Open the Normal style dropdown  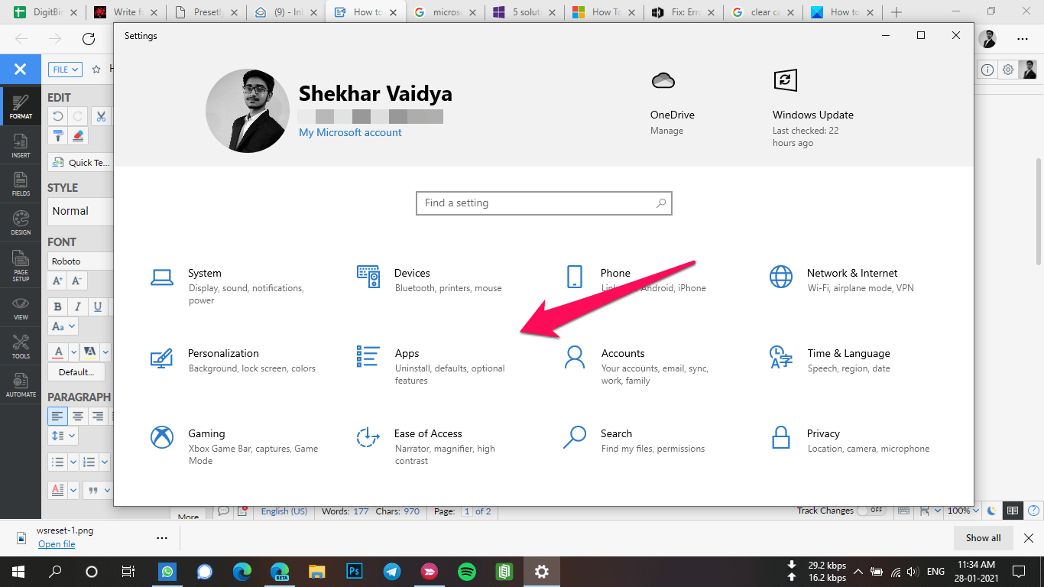(81, 211)
